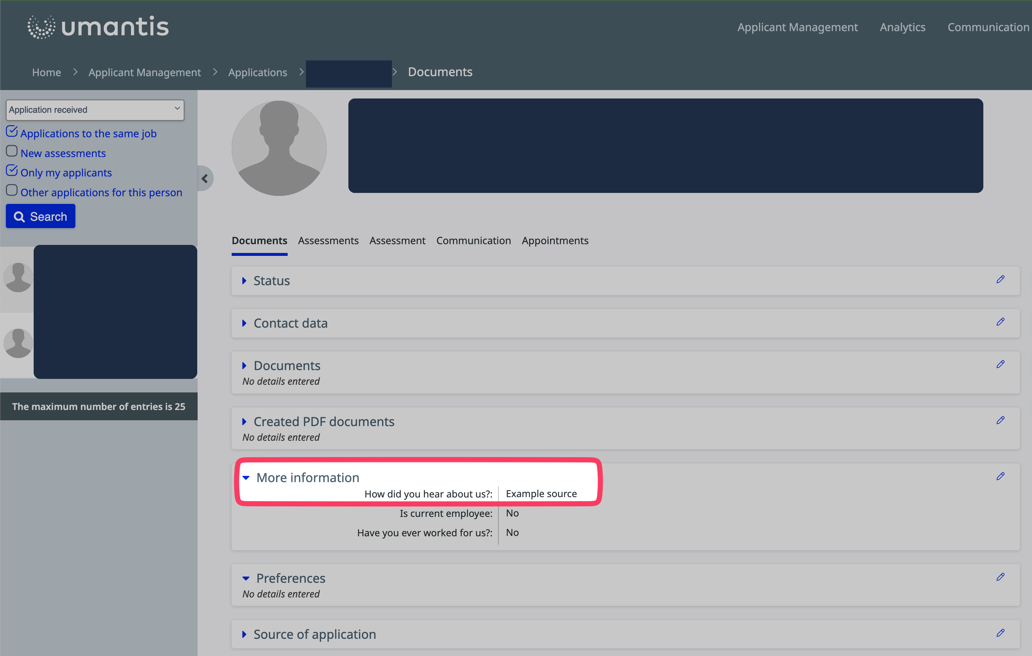Open the Application received dropdown
The width and height of the screenshot is (1032, 656).
point(95,110)
